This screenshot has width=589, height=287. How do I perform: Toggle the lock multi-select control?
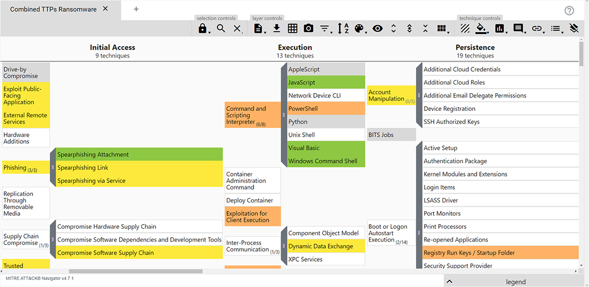coord(202,29)
